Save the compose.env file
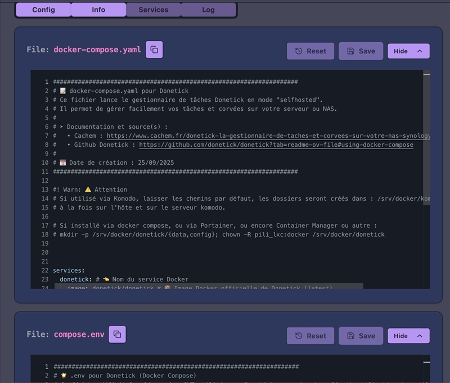This screenshot has width=450, height=383. coord(361,336)
